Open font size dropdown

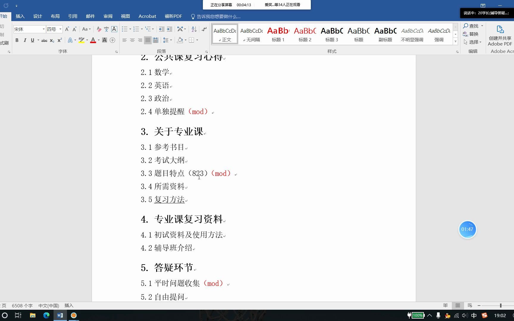pyautogui.click(x=60, y=29)
